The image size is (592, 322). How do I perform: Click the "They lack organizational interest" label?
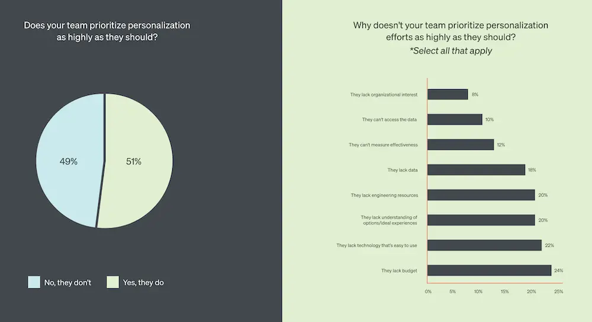click(384, 95)
